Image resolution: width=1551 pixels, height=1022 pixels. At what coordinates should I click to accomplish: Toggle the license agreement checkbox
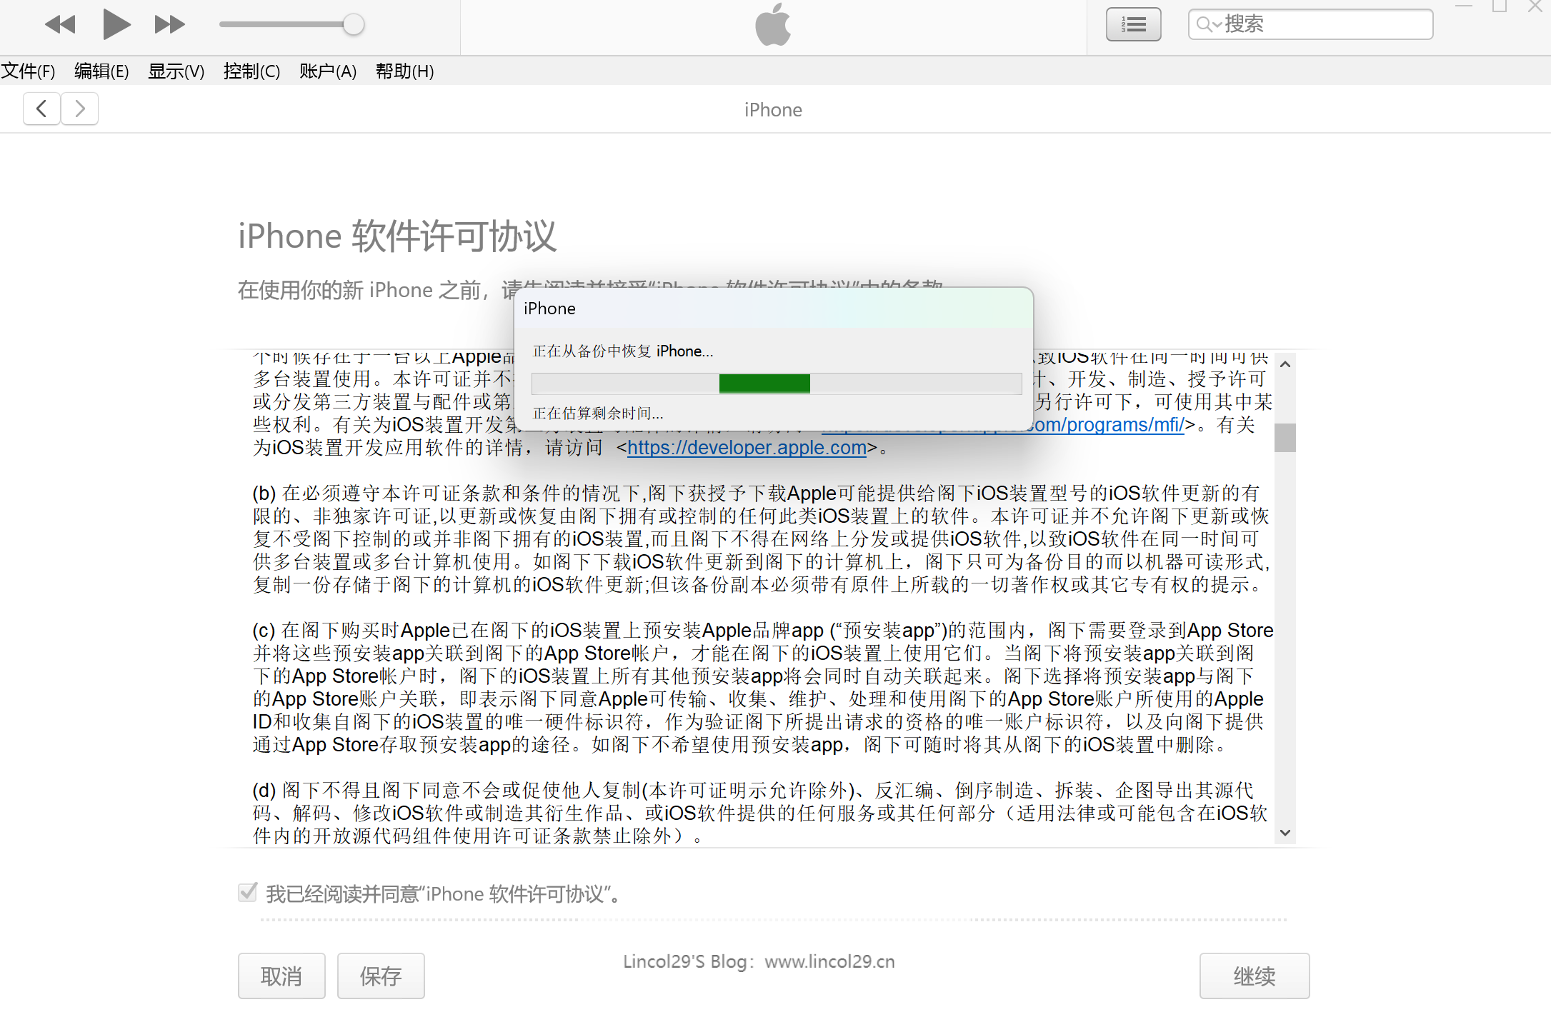[248, 893]
